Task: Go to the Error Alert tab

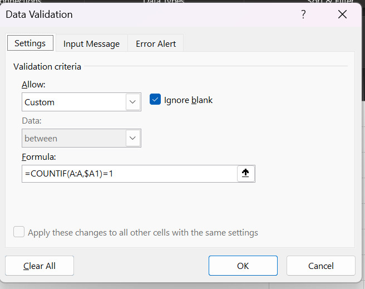Action: tap(155, 43)
